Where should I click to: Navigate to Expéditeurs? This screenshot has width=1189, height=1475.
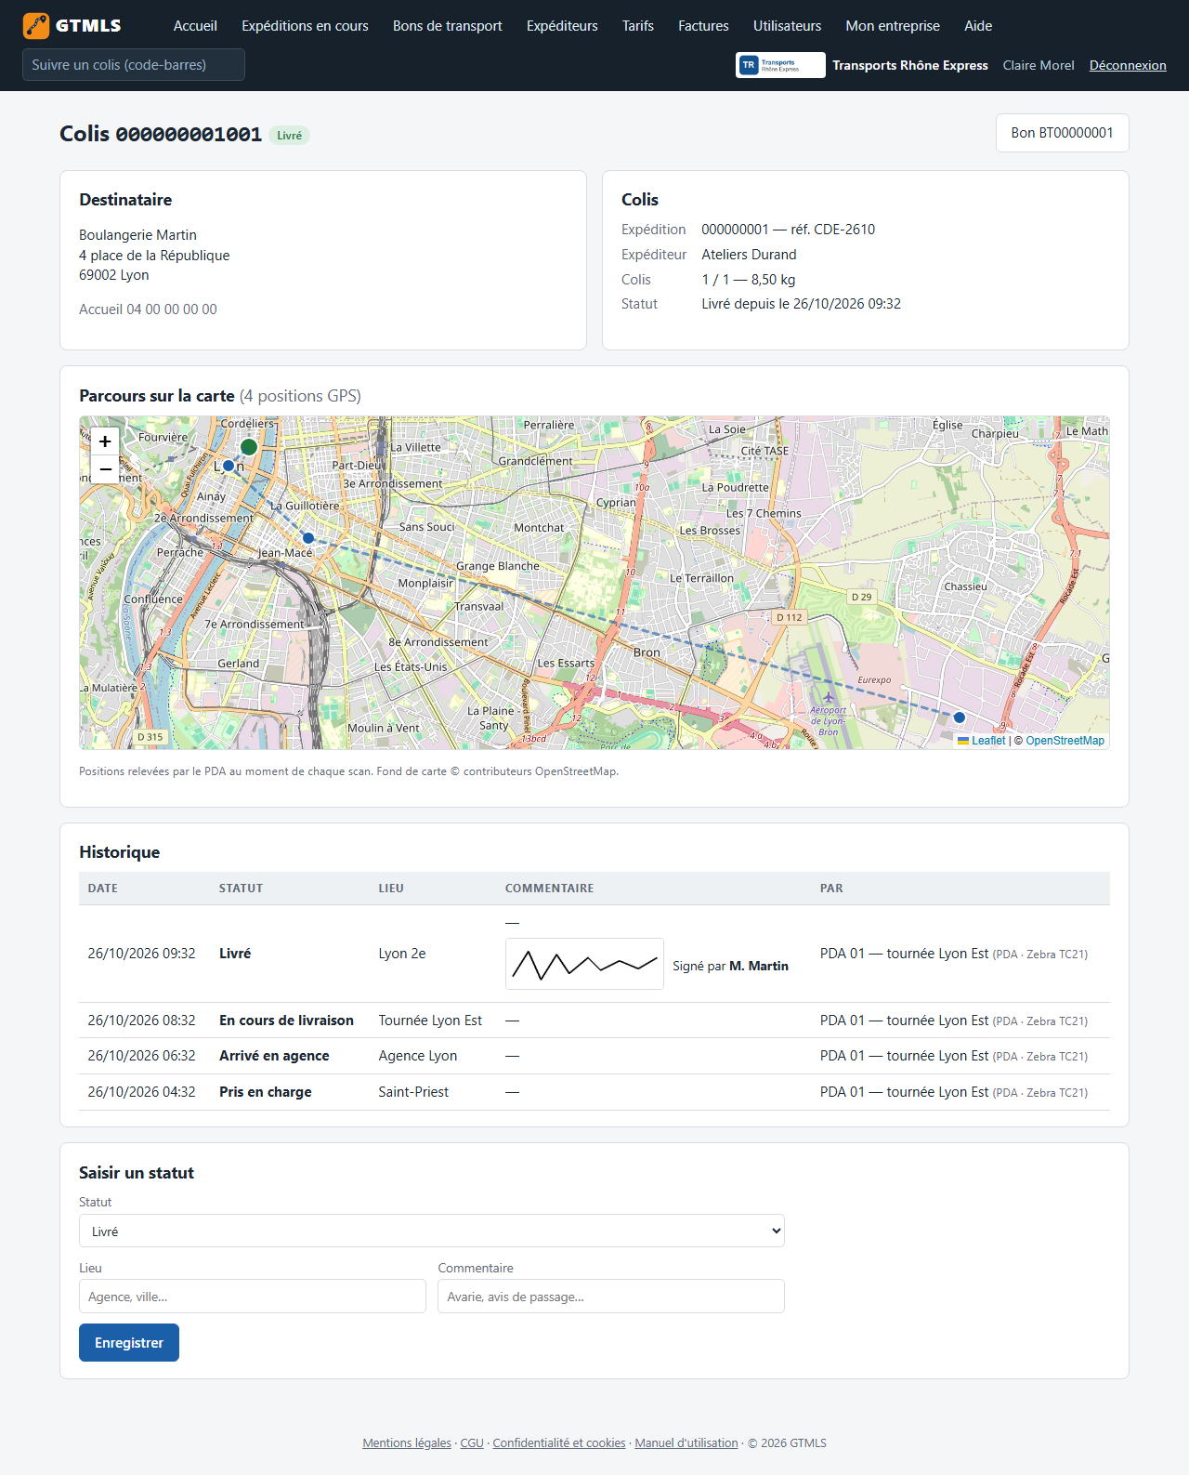(x=562, y=26)
